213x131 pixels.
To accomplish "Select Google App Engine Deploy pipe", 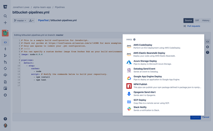I will coord(163,78).
